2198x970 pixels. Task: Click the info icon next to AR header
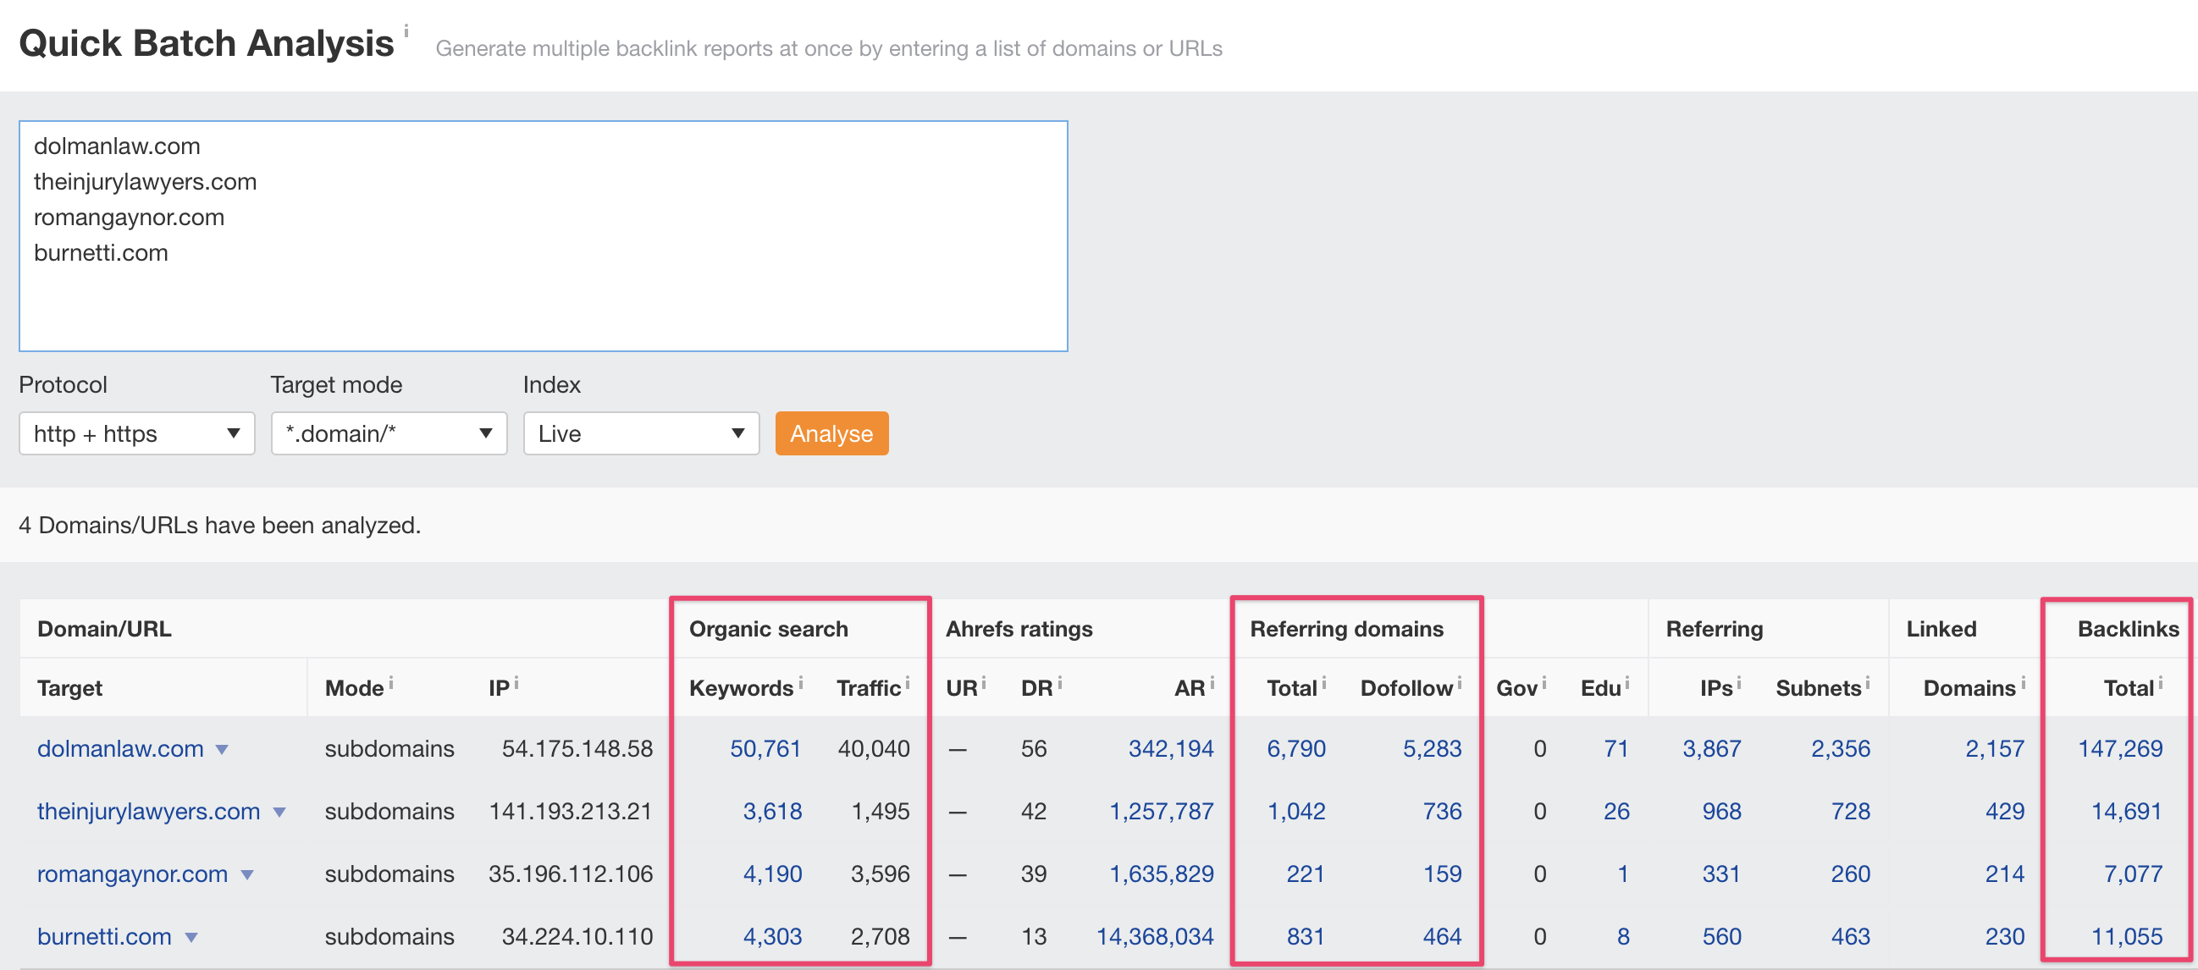click(x=1212, y=682)
